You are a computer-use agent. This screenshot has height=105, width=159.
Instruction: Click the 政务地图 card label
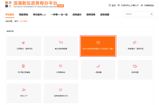pyautogui.click(x=135, y=72)
